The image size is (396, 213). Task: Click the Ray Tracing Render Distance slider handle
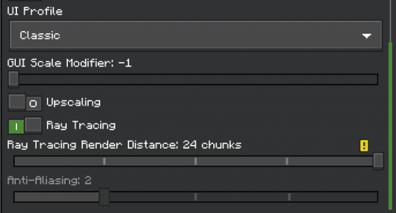[x=378, y=161]
